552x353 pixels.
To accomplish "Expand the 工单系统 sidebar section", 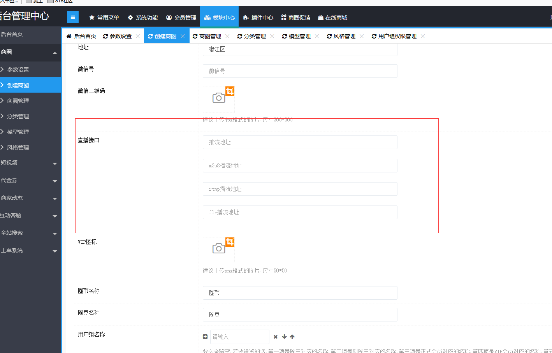I will tap(54, 251).
